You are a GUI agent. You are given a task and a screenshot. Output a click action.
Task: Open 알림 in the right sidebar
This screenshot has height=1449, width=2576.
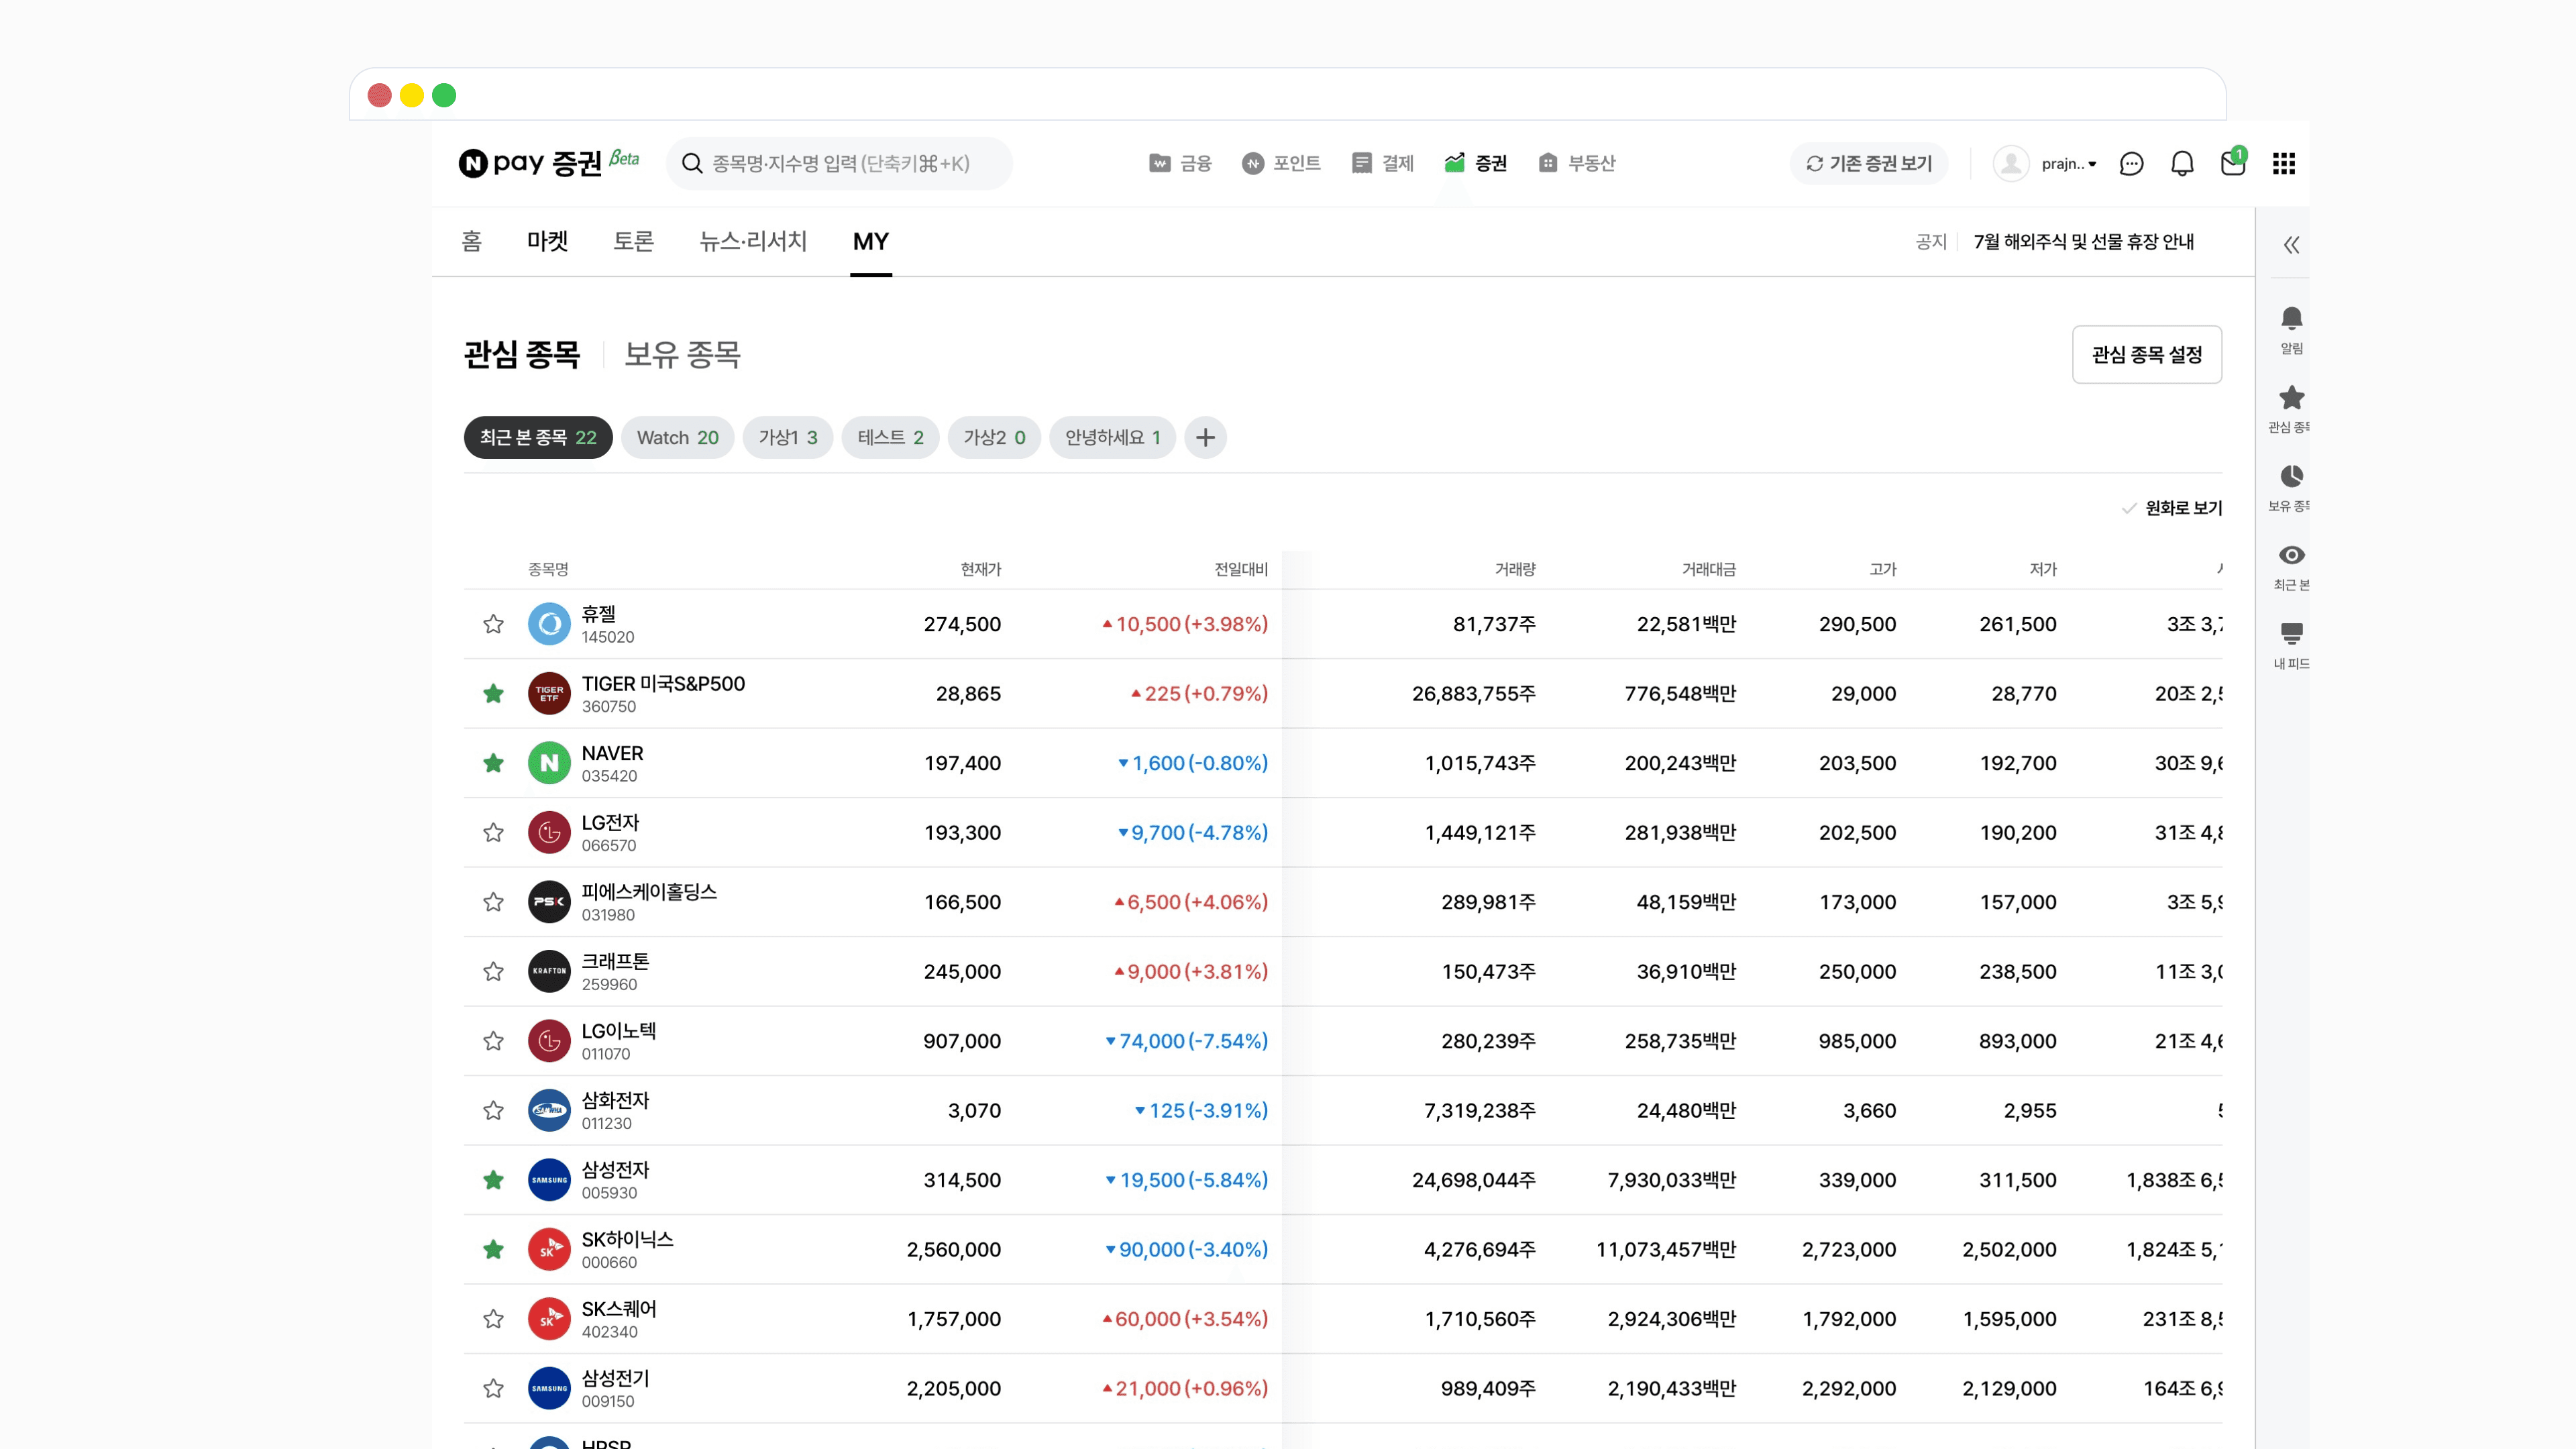[2291, 331]
